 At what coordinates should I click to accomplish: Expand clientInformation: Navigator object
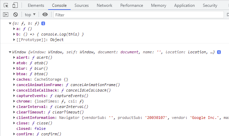tap(14, 118)
